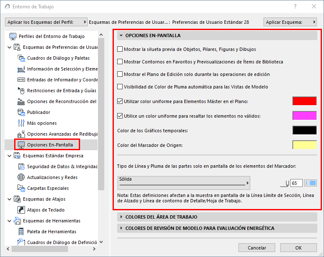This screenshot has height=257, width=324.
Task: Collapse the Esquemas de Preferencias de Usuario branch
Action: 9,47
